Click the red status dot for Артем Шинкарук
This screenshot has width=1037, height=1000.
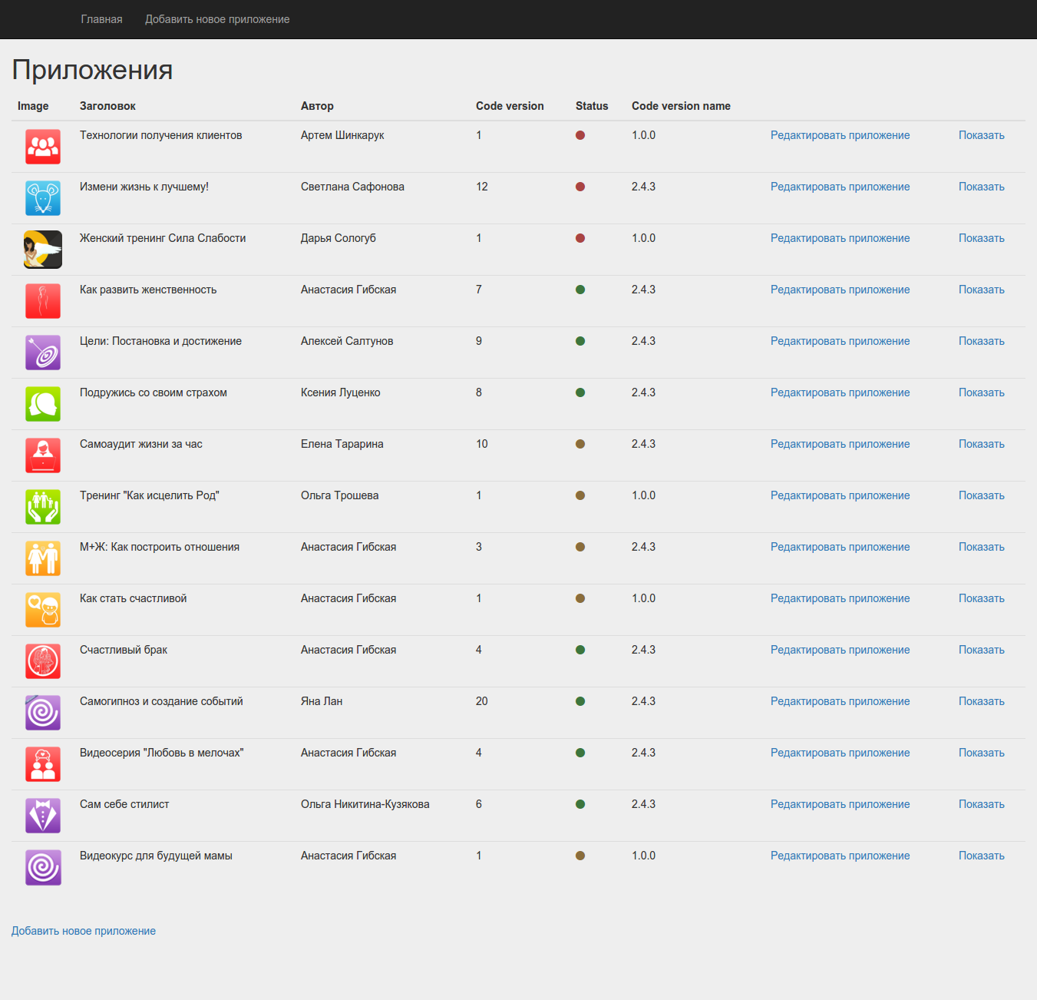580,135
